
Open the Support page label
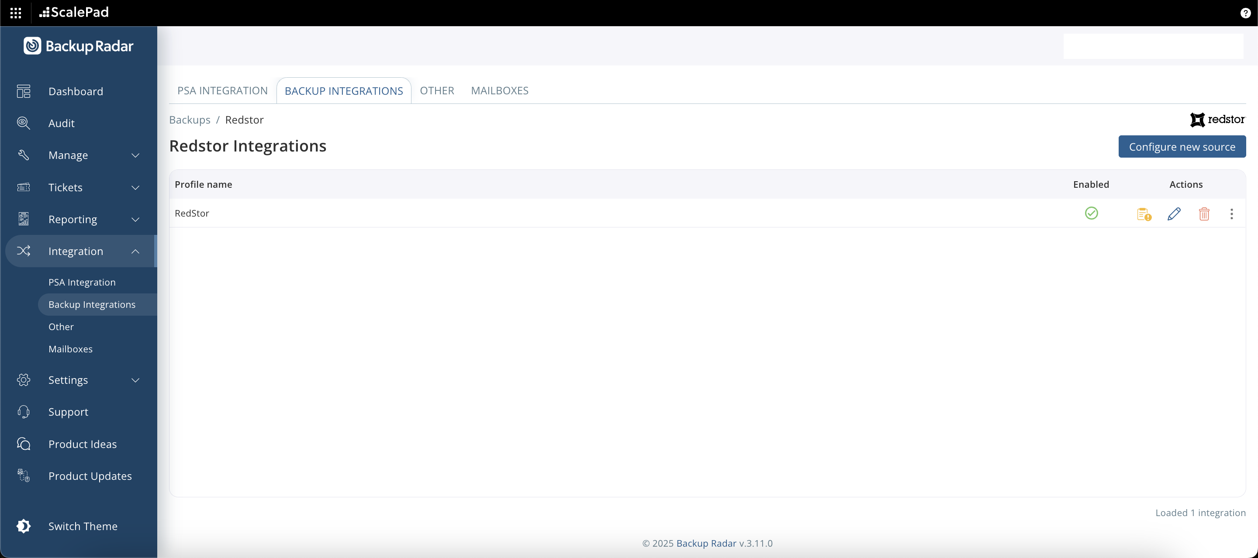(69, 412)
